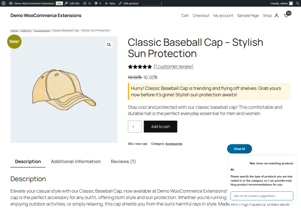Screen dimensions: 301x208
Task: Switch to the Description tab
Action: pos(28,162)
